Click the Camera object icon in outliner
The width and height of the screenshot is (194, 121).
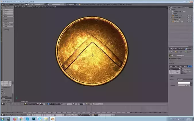[173, 15]
